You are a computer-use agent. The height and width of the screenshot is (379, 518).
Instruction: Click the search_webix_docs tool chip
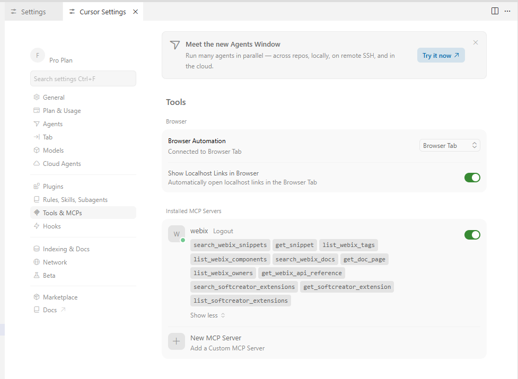tap(305, 259)
